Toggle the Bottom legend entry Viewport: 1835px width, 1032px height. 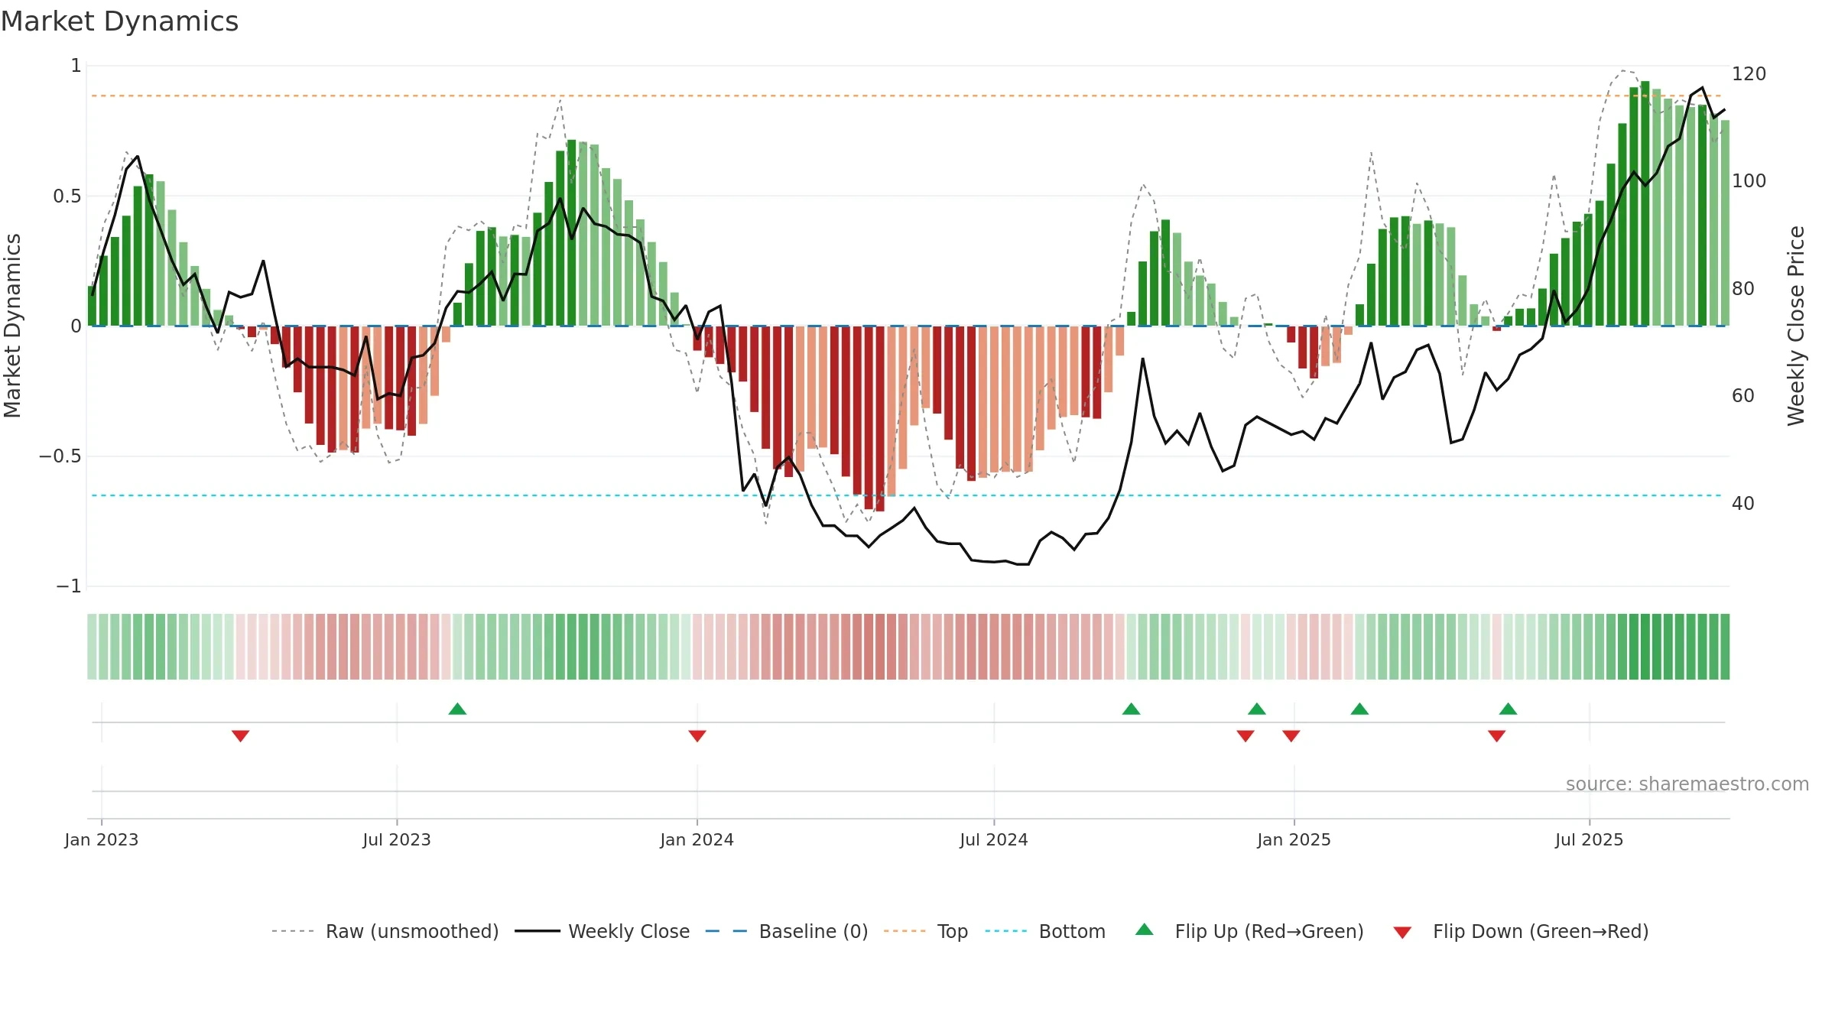pyautogui.click(x=1045, y=931)
